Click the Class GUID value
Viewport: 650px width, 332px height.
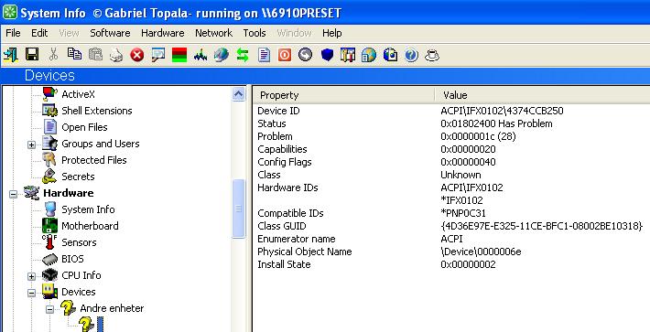542,226
